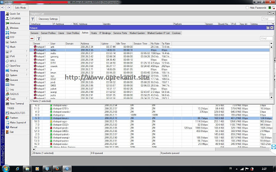The height and width of the screenshot is (172, 276).
Task: Sort by the Rx Rate column header
Action: [x=156, y=43]
